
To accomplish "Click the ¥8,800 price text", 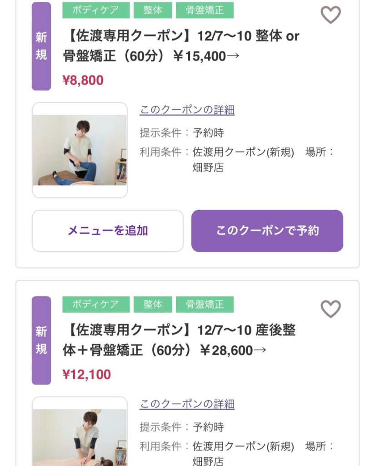I will (x=83, y=81).
